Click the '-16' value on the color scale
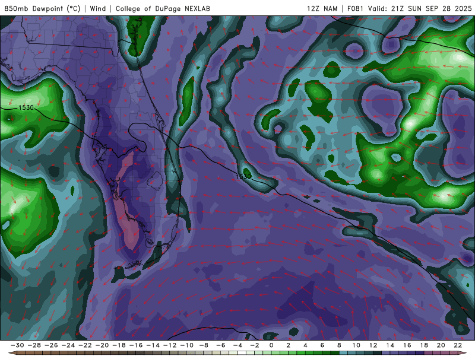The width and height of the screenshot is (475, 356). coord(136,345)
